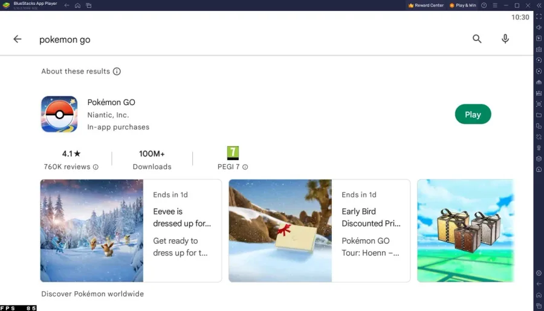Click 'Discover Pokémon worldwide' text
Viewport: 544px width, 311px height.
(x=92, y=294)
